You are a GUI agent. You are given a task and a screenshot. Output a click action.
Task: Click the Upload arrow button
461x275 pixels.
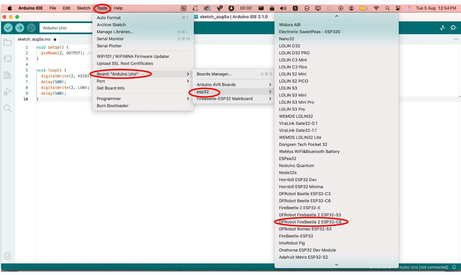20,28
